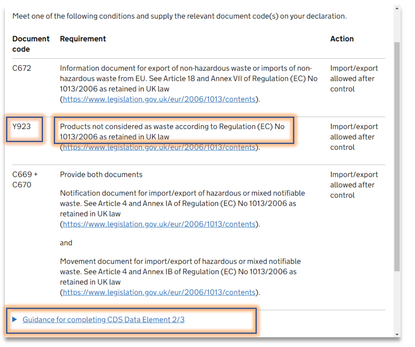Click the Provide both documents text
415x347 pixels.
[101, 174]
